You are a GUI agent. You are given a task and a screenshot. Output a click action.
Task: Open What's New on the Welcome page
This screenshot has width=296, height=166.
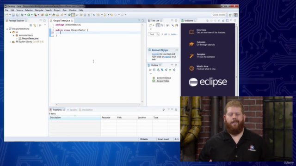203,66
